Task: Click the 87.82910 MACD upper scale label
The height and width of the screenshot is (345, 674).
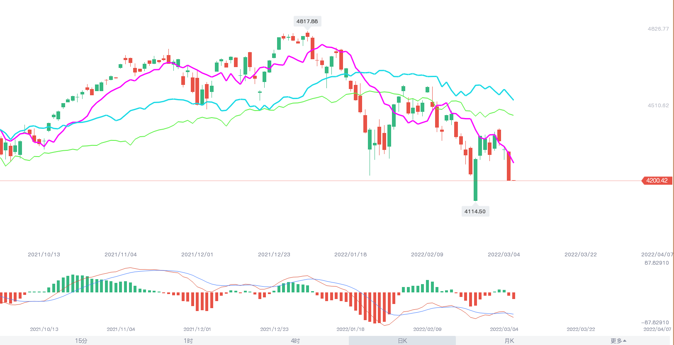Action: [657, 263]
